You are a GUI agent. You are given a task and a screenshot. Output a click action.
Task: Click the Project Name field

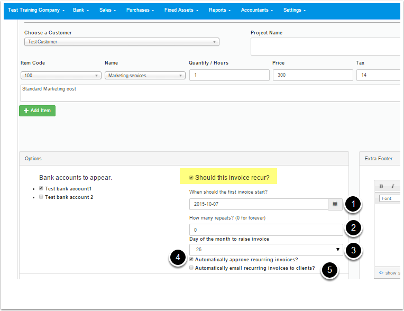point(325,47)
